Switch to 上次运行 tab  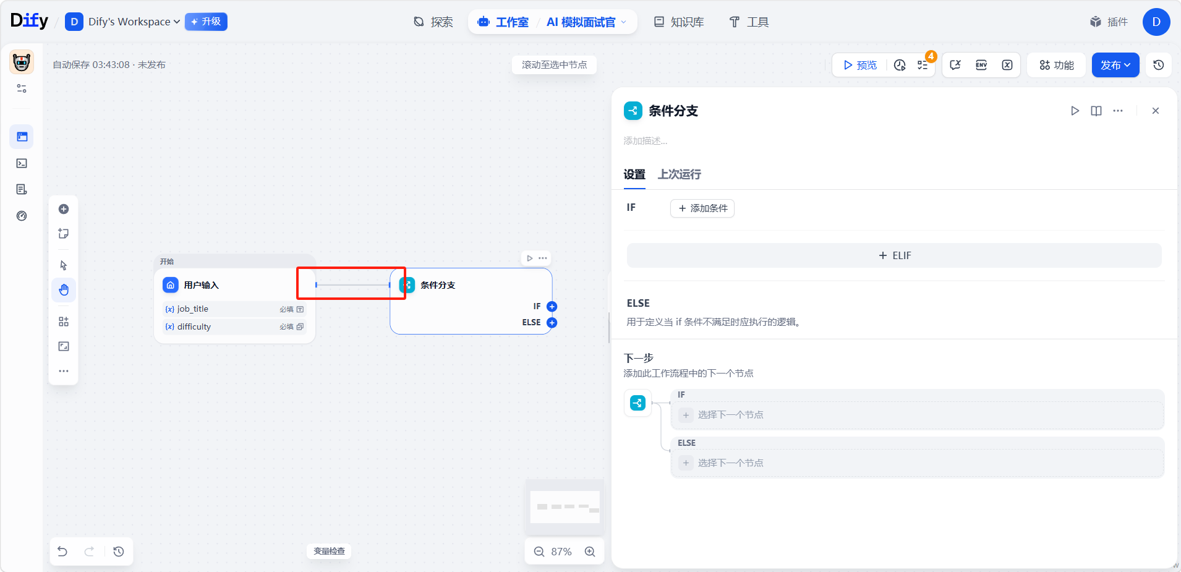[679, 174]
